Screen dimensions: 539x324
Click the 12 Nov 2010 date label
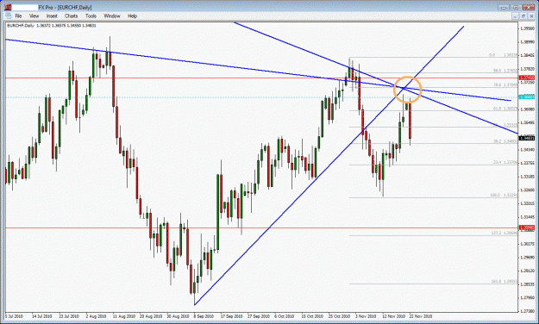[394, 316]
